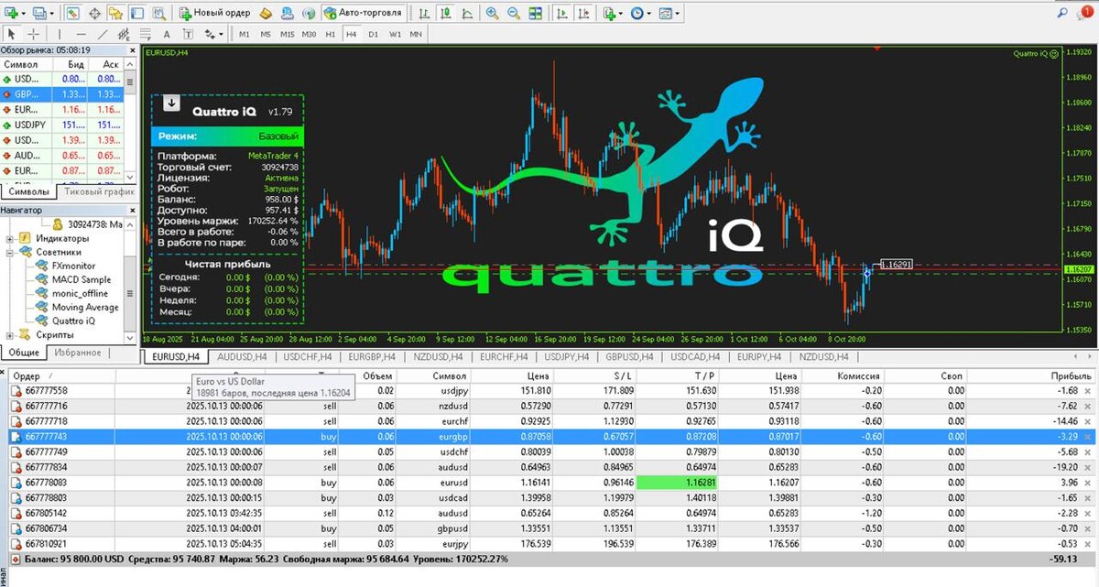Expand the Скрипты tree node
The image size is (1099, 587).
click(x=10, y=335)
